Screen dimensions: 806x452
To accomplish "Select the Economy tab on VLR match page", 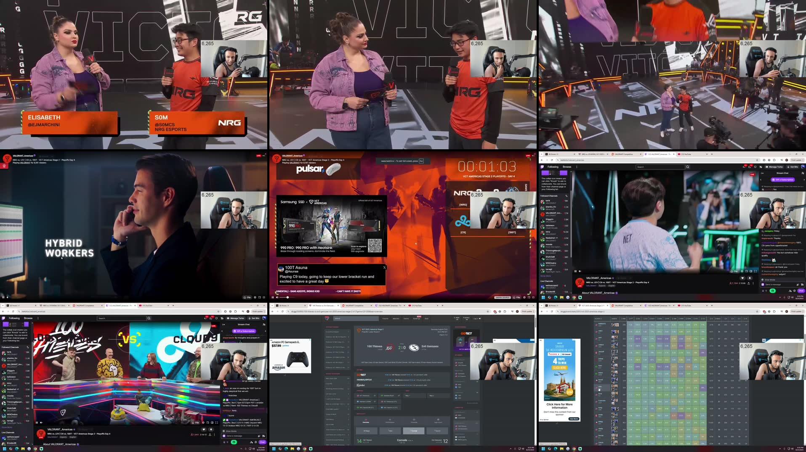I will pos(414,421).
